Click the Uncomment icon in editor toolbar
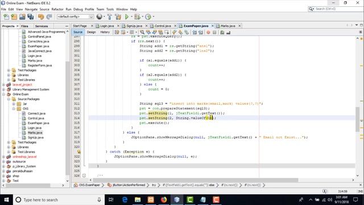 tap(228, 32)
